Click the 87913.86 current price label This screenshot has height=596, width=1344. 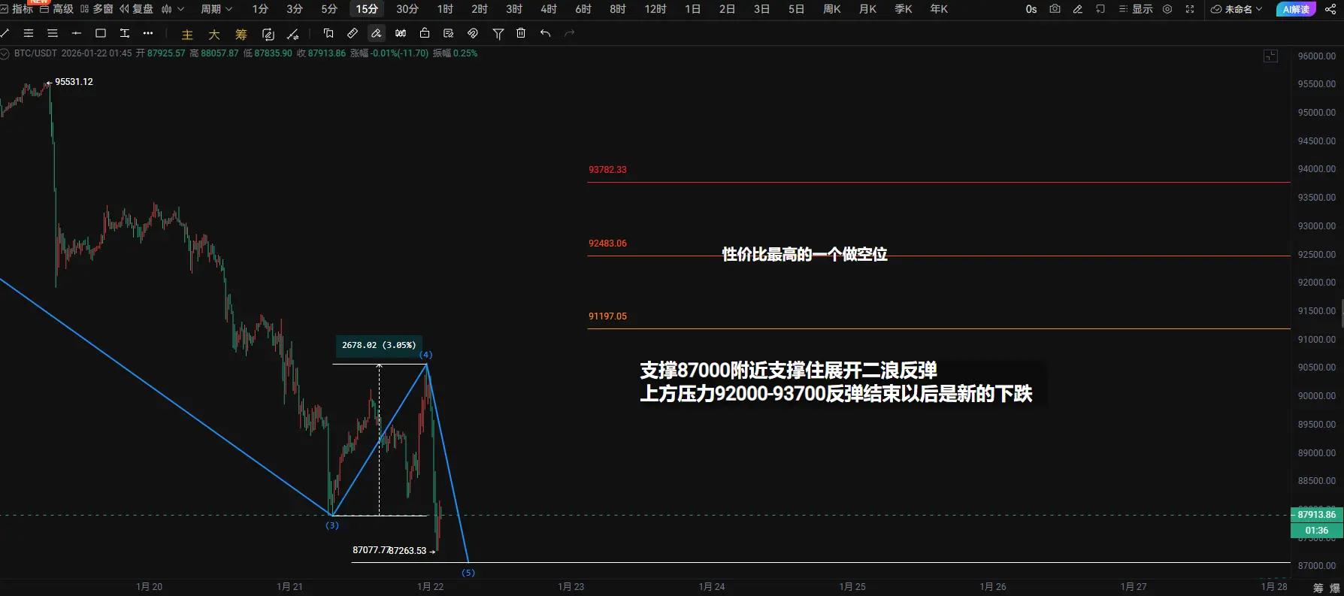coord(1317,515)
